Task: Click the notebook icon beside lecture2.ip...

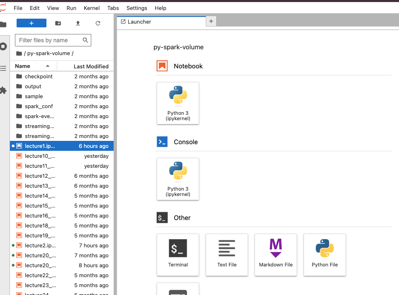Action: click(19, 245)
